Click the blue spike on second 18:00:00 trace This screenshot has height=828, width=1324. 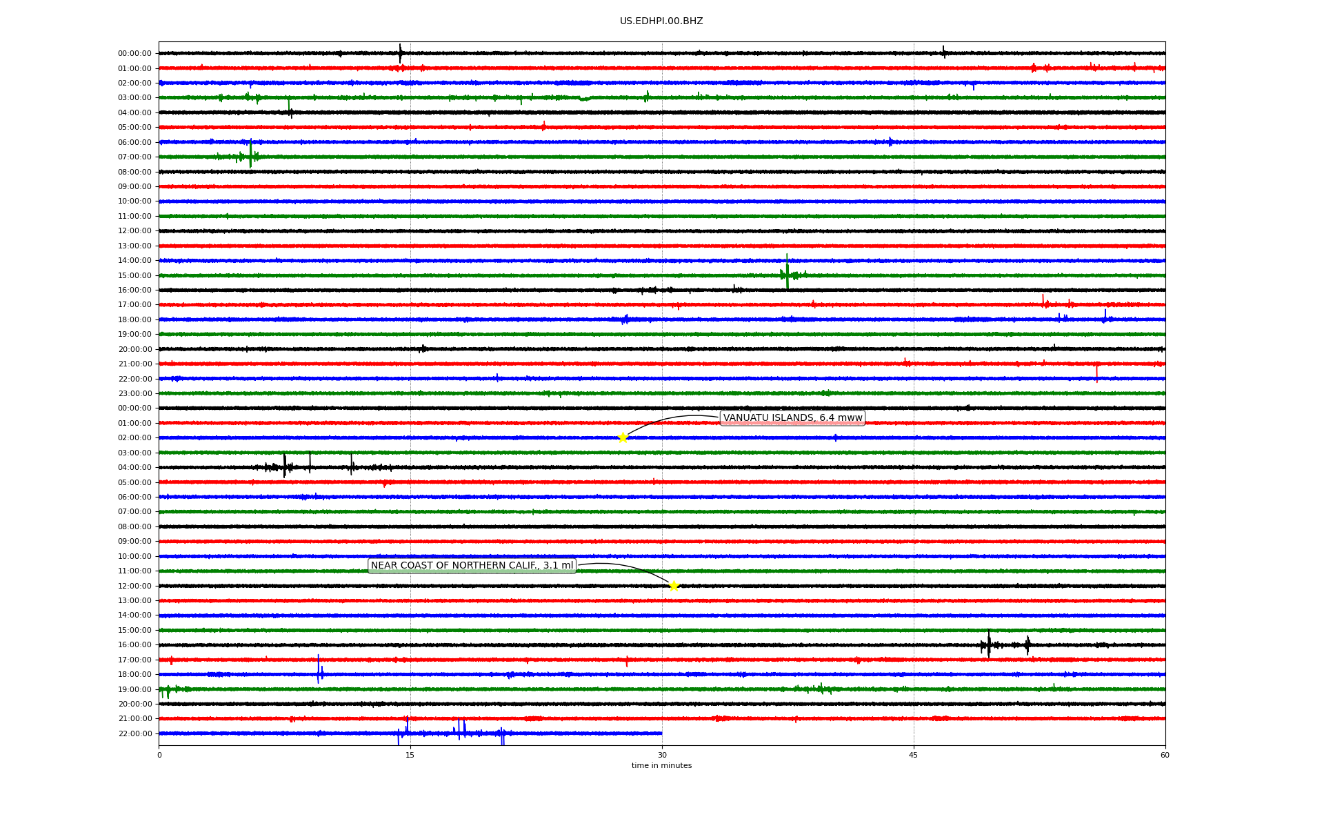pos(319,671)
